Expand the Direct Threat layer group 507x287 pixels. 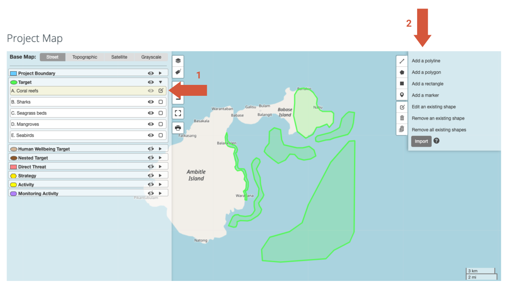tap(161, 167)
